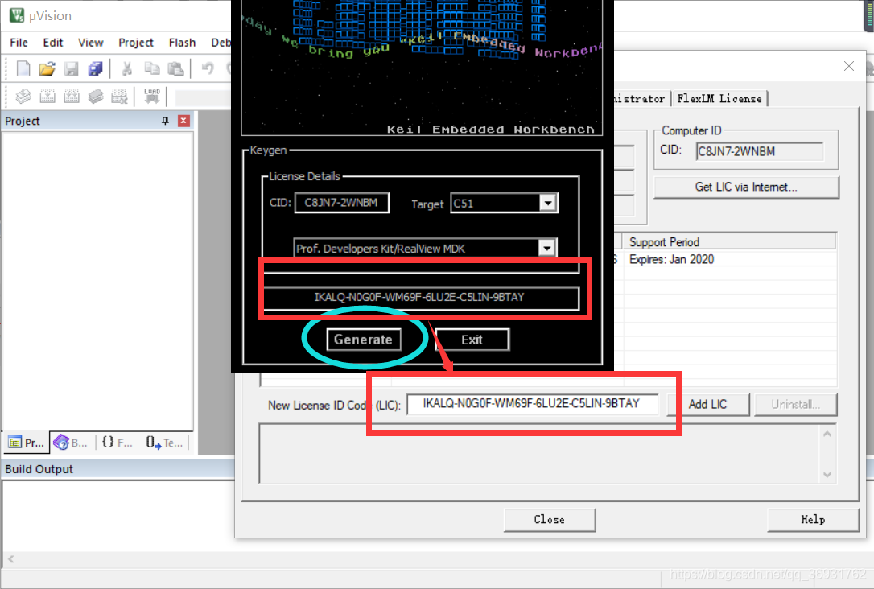Click the Add LIC button
This screenshot has width=874, height=589.
tap(708, 404)
